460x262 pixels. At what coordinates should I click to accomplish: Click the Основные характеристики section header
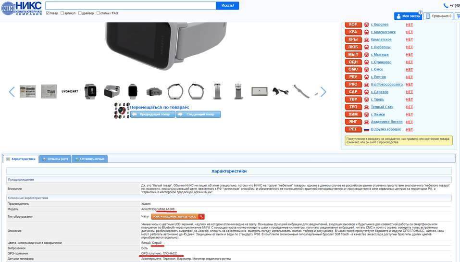pos(229,198)
